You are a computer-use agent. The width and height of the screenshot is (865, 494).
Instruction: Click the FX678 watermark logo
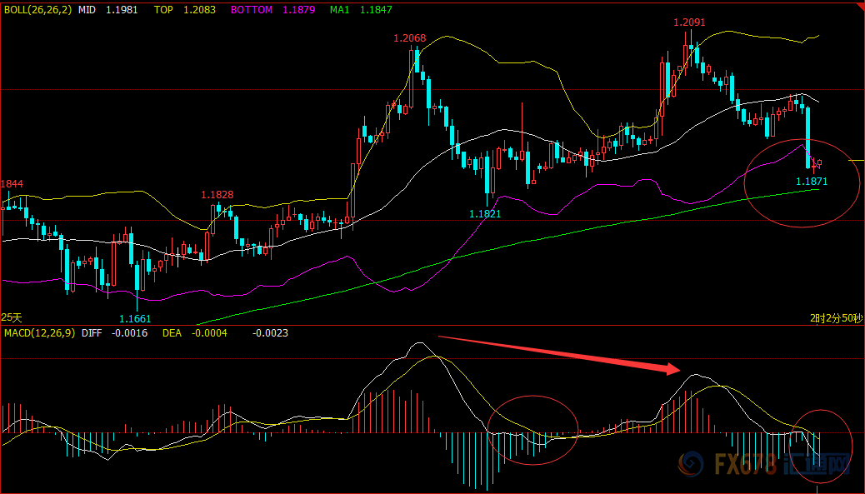pos(764,463)
